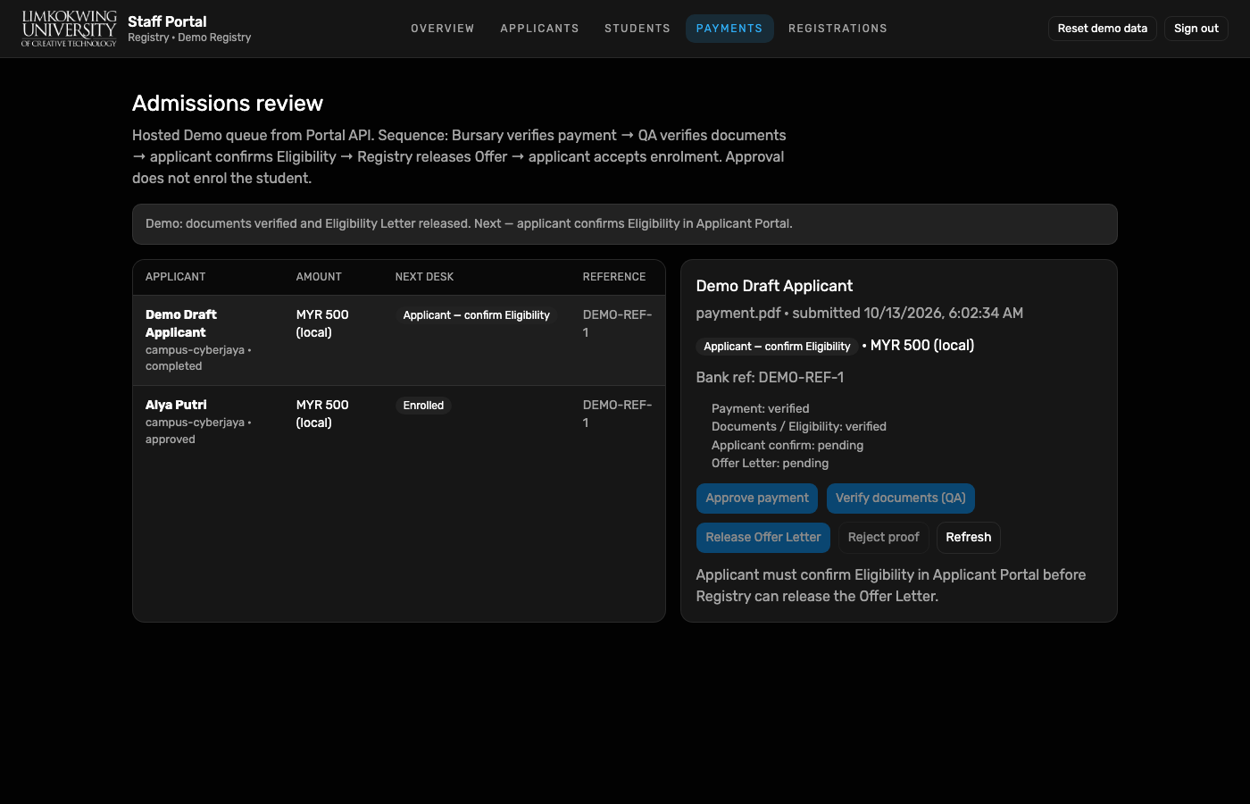Select the Demo Draft Applicant row name
Viewport: 1250px width, 804px height.
[181, 323]
